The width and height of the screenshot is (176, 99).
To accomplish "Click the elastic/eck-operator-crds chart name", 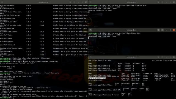I will [10, 25].
